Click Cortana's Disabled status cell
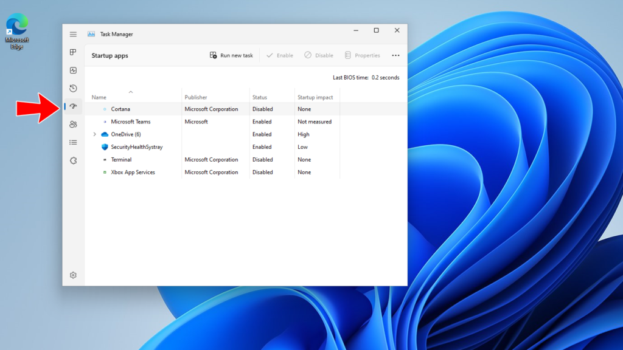The height and width of the screenshot is (350, 623). [263, 109]
